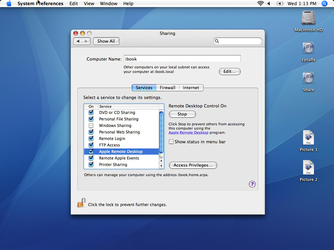Click the scroll up arrow in service list
The height and width of the screenshot is (250, 334).
coord(161,160)
